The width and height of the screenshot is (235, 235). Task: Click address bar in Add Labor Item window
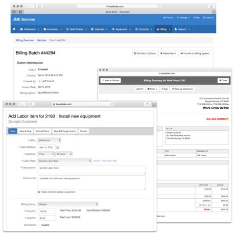83,104
